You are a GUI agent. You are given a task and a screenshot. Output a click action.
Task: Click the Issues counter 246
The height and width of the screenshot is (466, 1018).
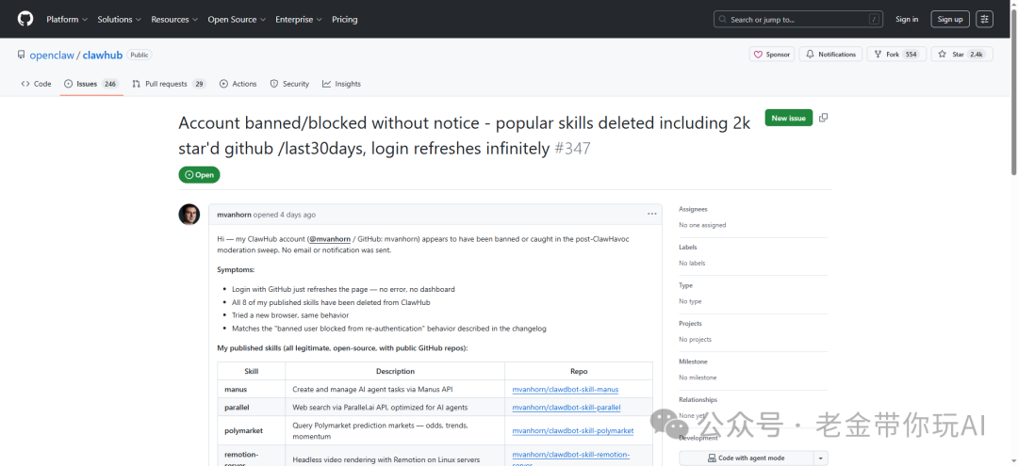pyautogui.click(x=109, y=84)
